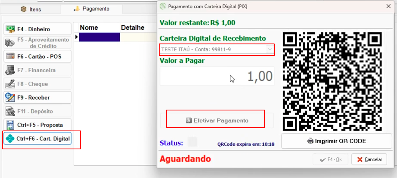Image resolution: width=397 pixels, height=178 pixels.
Task: Choose F5 - Aproveitamento de Crédito
Action: [x=37, y=43]
